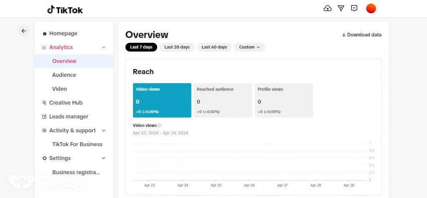
Task: Click the download arrow icon
Action: pyautogui.click(x=344, y=35)
